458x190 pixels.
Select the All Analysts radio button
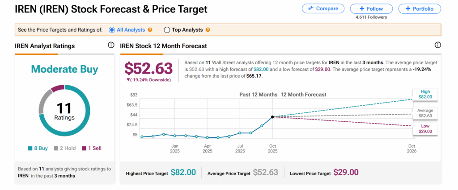(112, 30)
